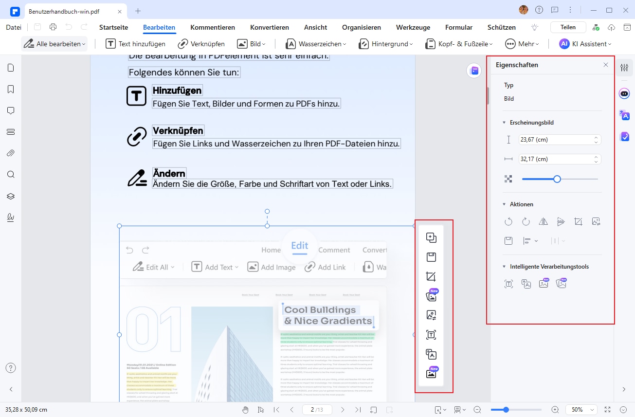Screen dimensions: 635x417
Task: Switch to the Kommentieren tab
Action: coord(213,27)
